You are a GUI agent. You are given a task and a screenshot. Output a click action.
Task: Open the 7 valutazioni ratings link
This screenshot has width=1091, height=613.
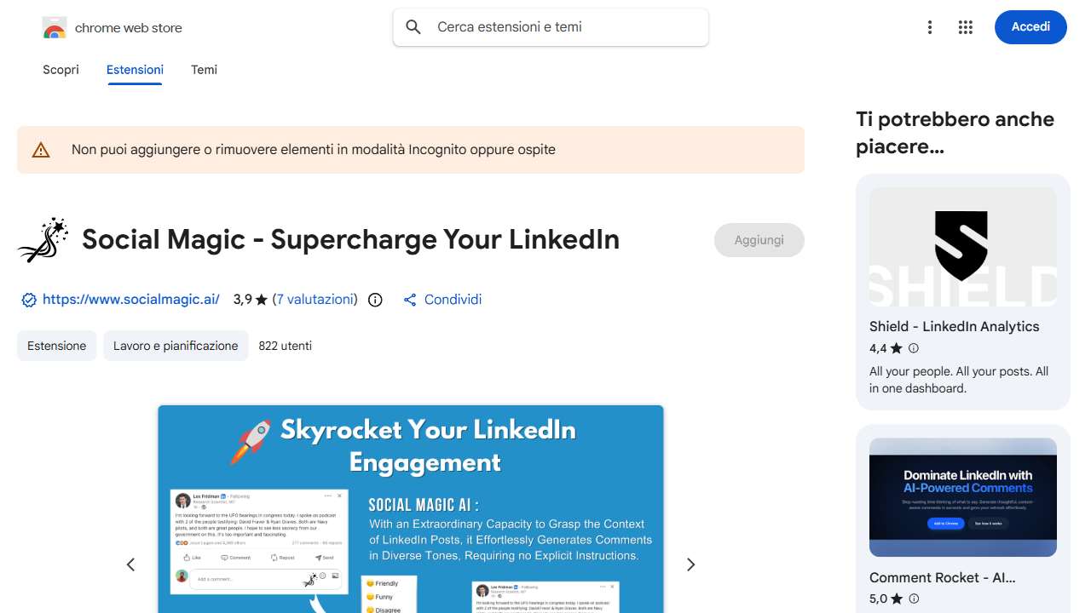(x=315, y=300)
